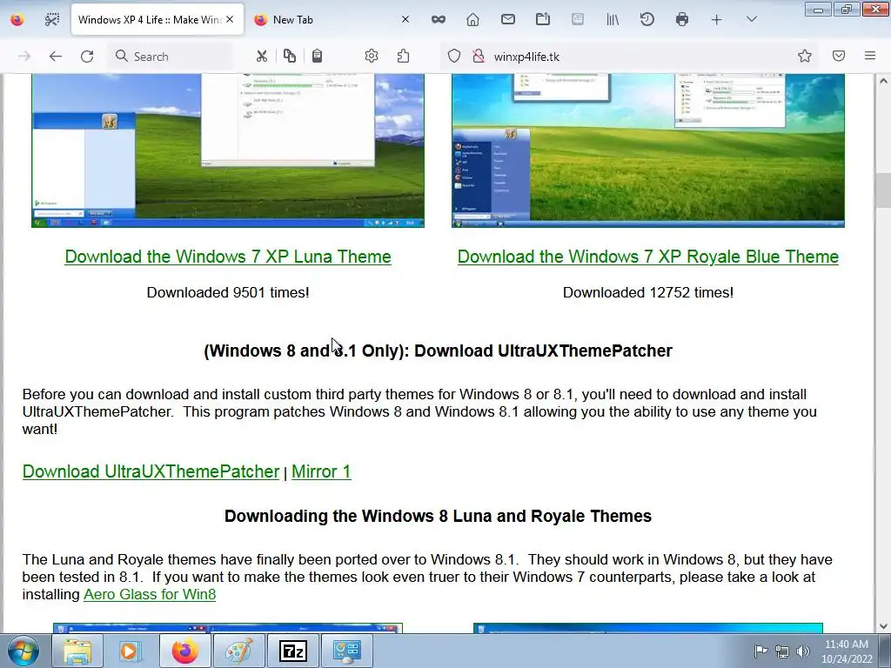891x668 pixels.
Task: Close the New Tab tab
Action: click(x=405, y=19)
